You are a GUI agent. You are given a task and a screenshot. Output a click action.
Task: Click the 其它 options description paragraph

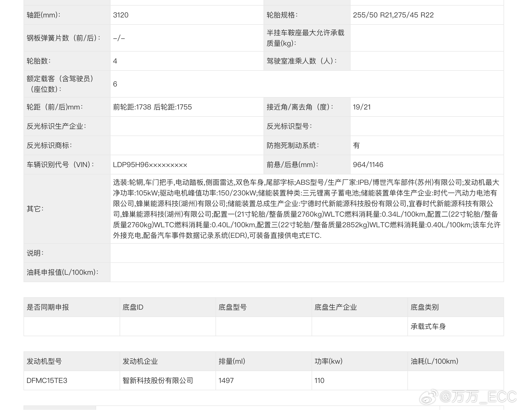tap(307, 209)
